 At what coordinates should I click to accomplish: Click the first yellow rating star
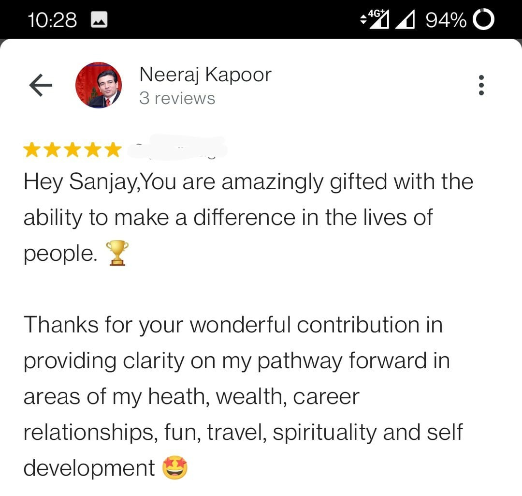(32, 150)
